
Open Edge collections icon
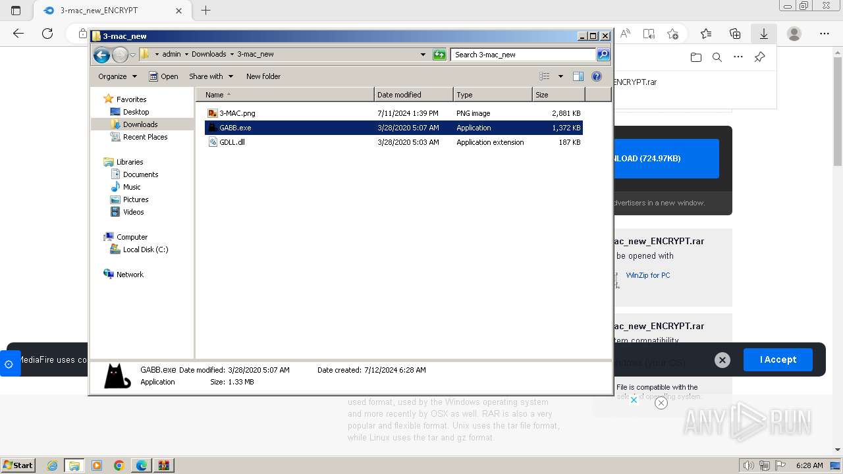coord(735,34)
